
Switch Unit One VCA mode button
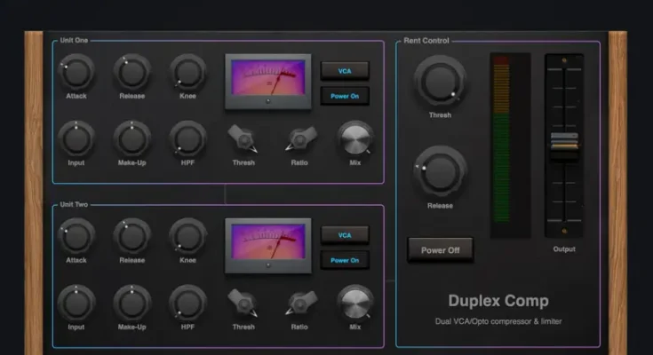pos(345,70)
